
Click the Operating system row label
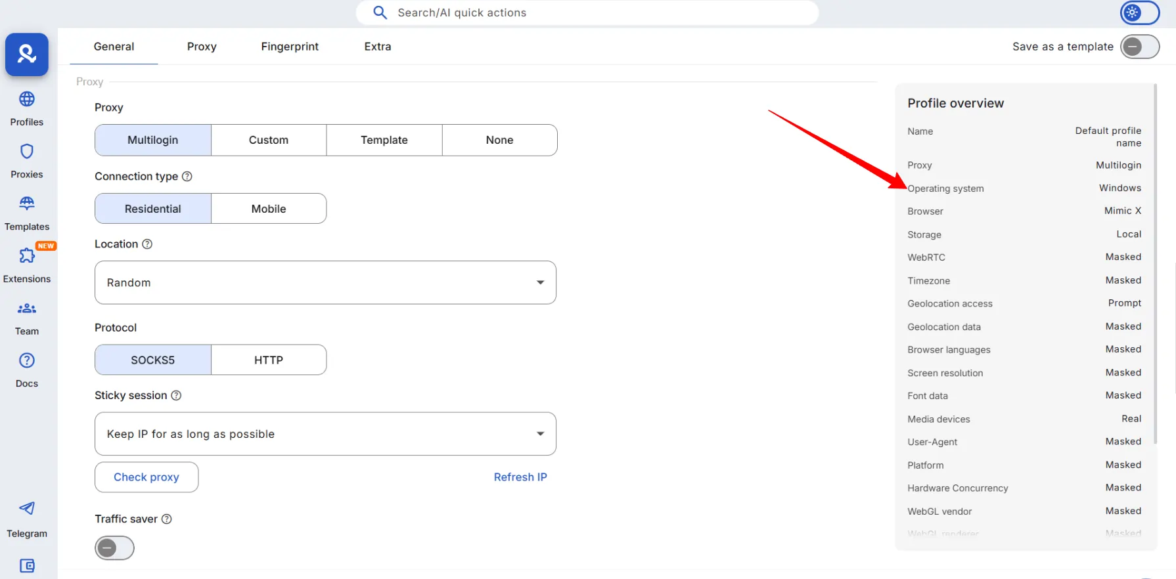point(945,188)
